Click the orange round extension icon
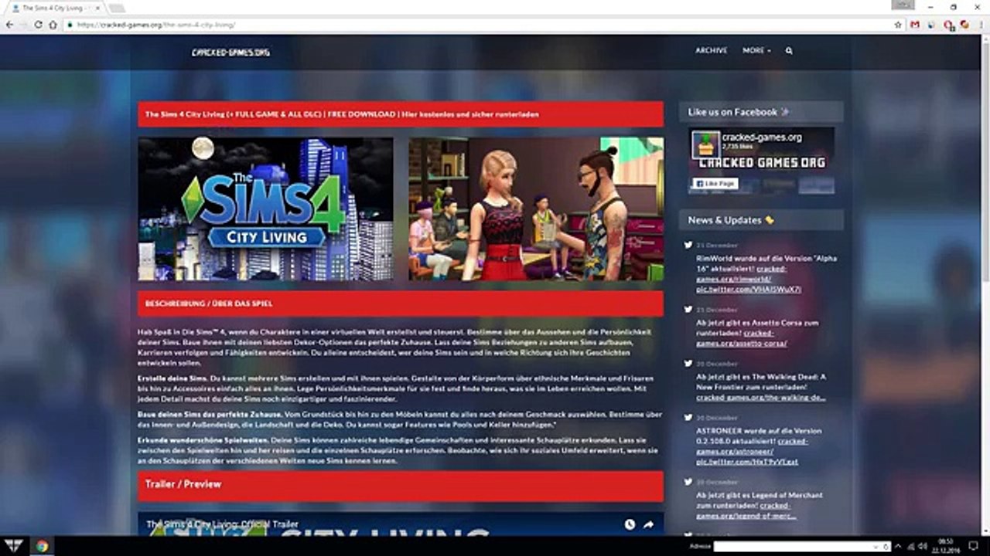This screenshot has width=990, height=556. [964, 25]
